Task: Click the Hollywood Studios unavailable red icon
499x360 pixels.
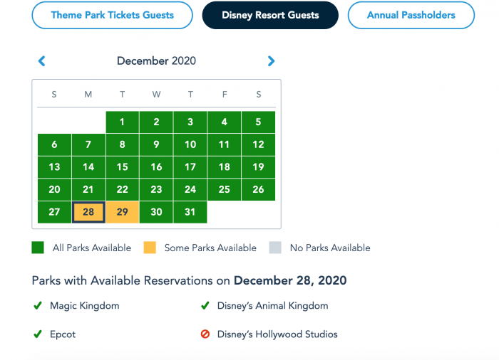Action: (x=205, y=334)
